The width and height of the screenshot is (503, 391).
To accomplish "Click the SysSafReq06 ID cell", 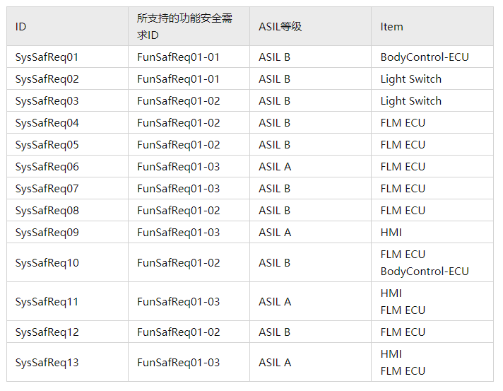I will [47, 167].
